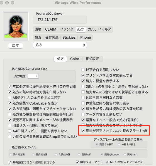Uncheck プリントパネルを常に表示する
Screen dimensions: 156x166
tap(83, 75)
